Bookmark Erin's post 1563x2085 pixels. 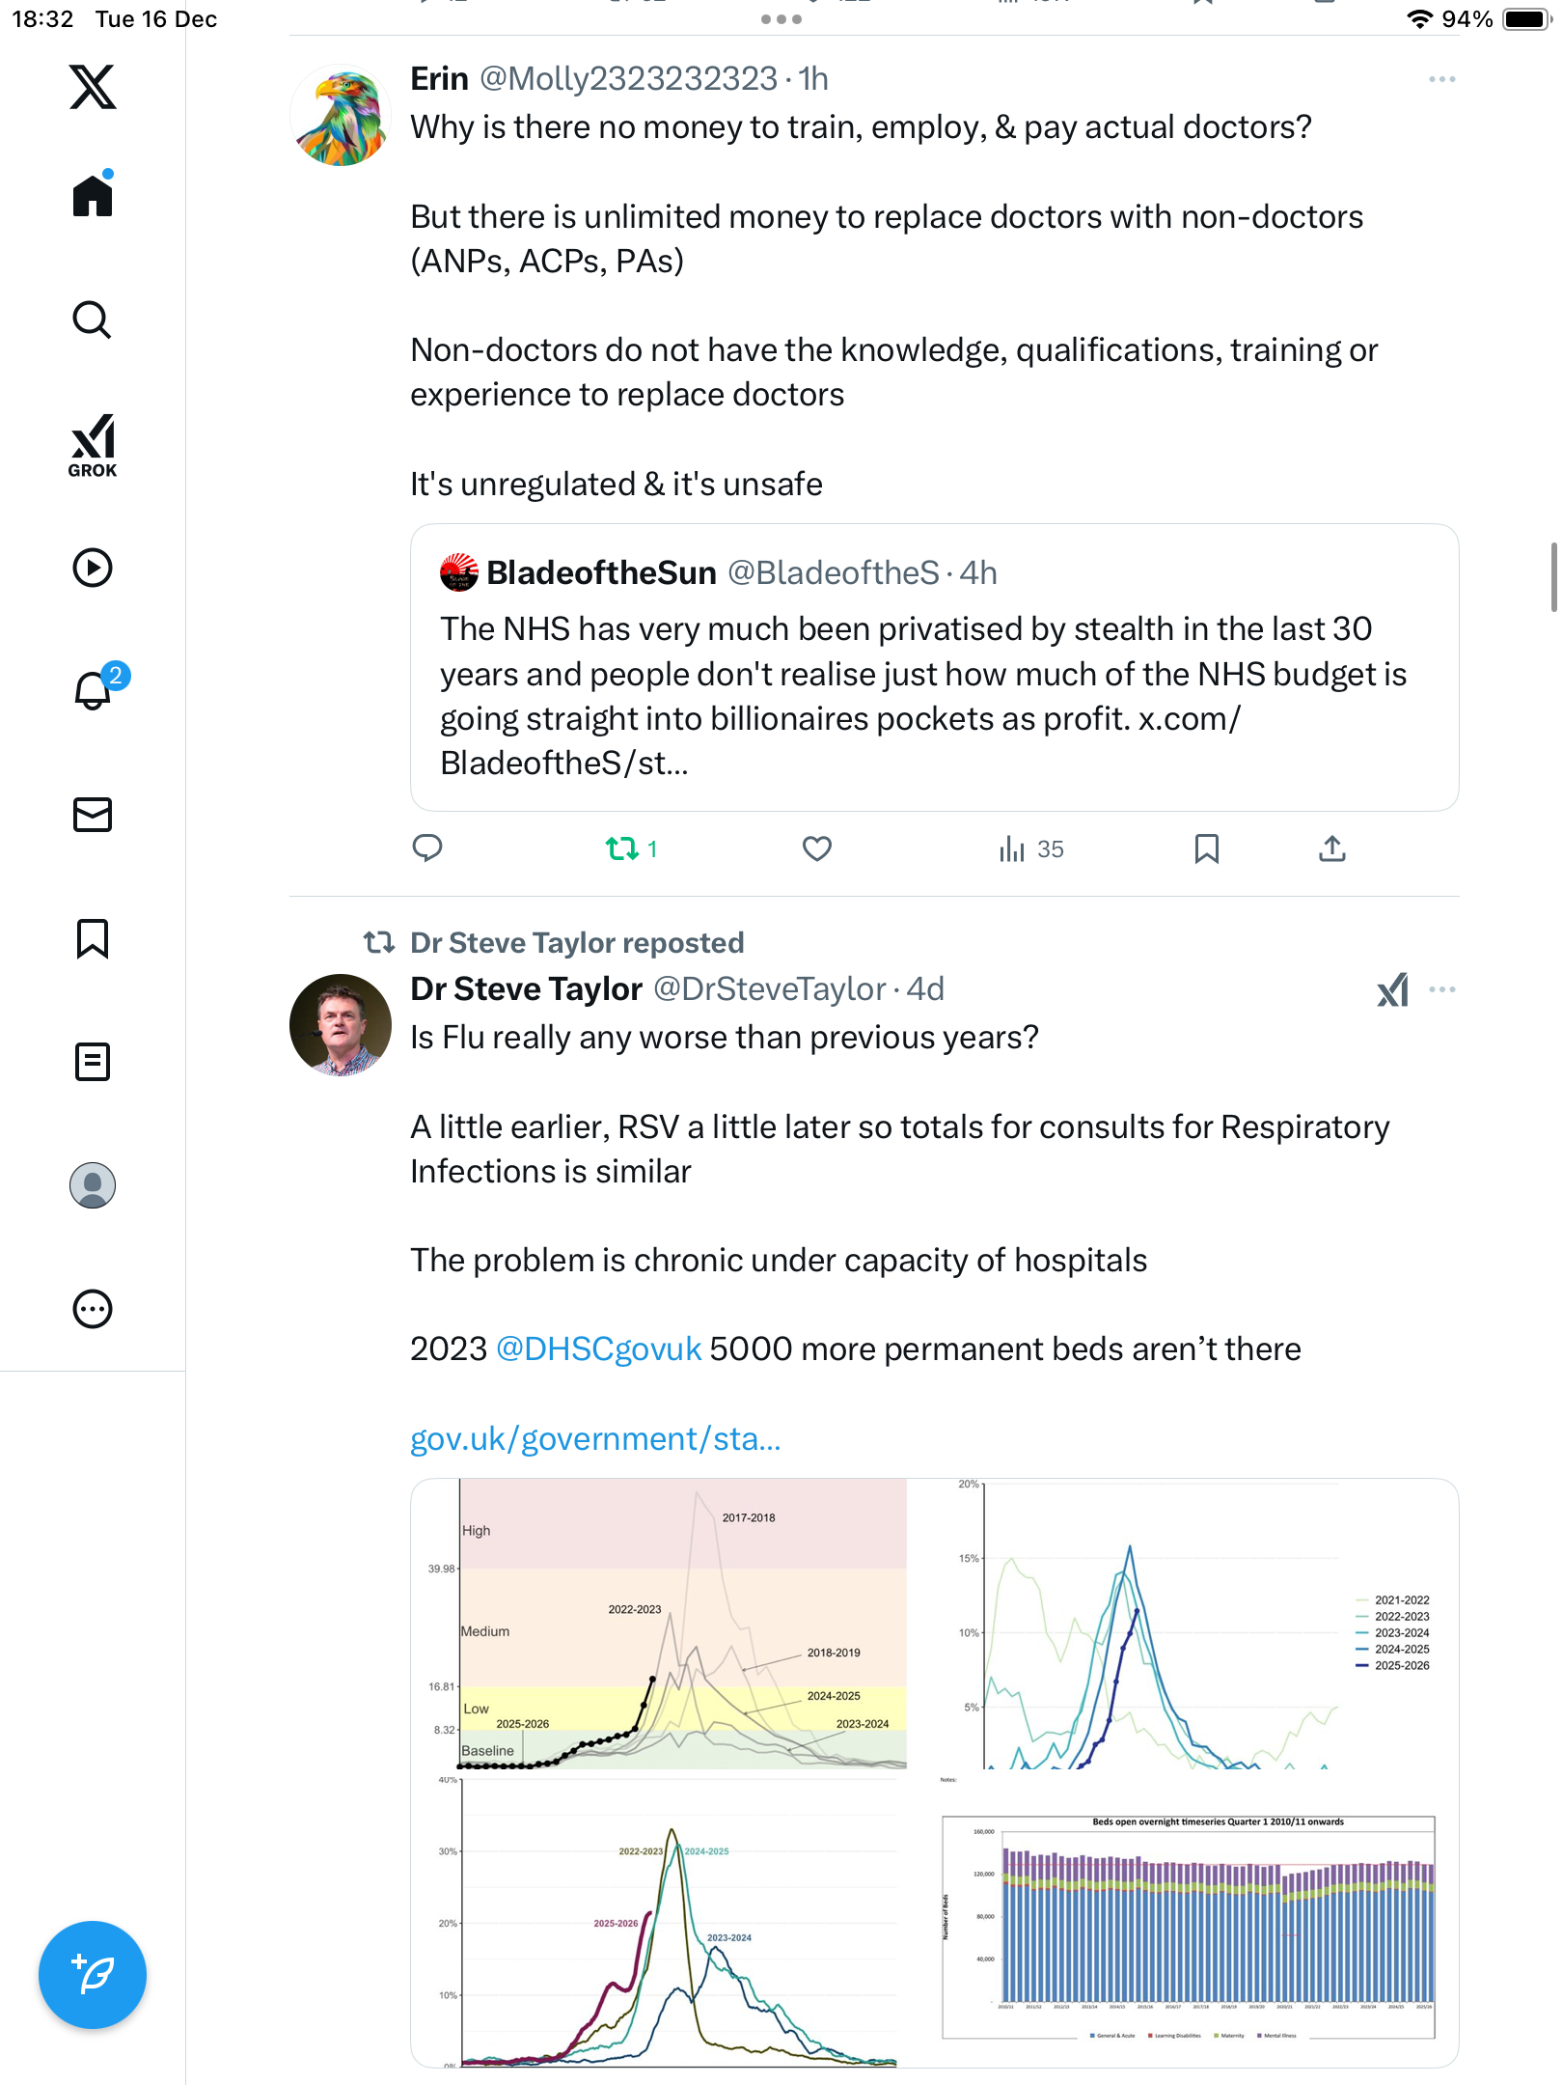point(1206,848)
